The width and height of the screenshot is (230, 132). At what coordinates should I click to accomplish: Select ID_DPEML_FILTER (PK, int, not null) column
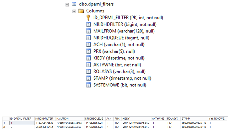(128, 18)
